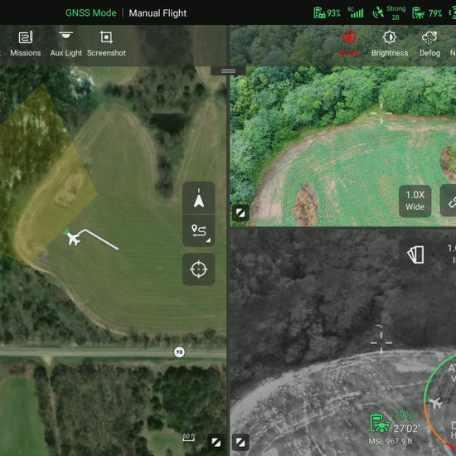Expand the map view with corner icon
This screenshot has width=456, height=456.
point(216,443)
